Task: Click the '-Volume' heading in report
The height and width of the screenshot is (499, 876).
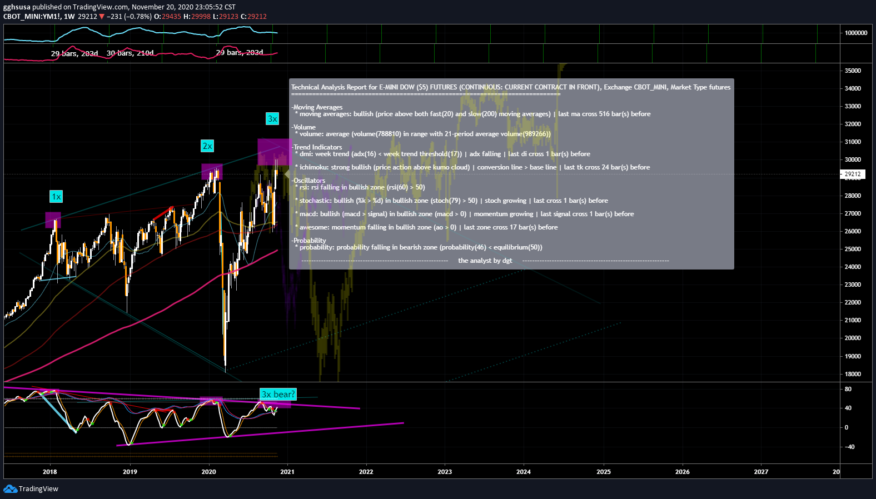Action: (x=303, y=127)
